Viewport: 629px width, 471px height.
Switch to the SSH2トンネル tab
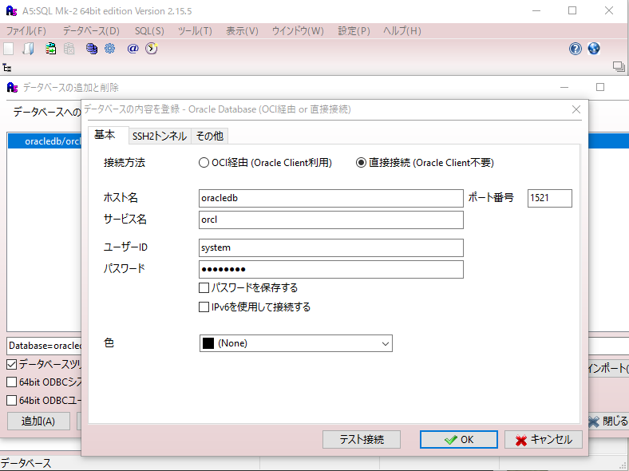160,136
